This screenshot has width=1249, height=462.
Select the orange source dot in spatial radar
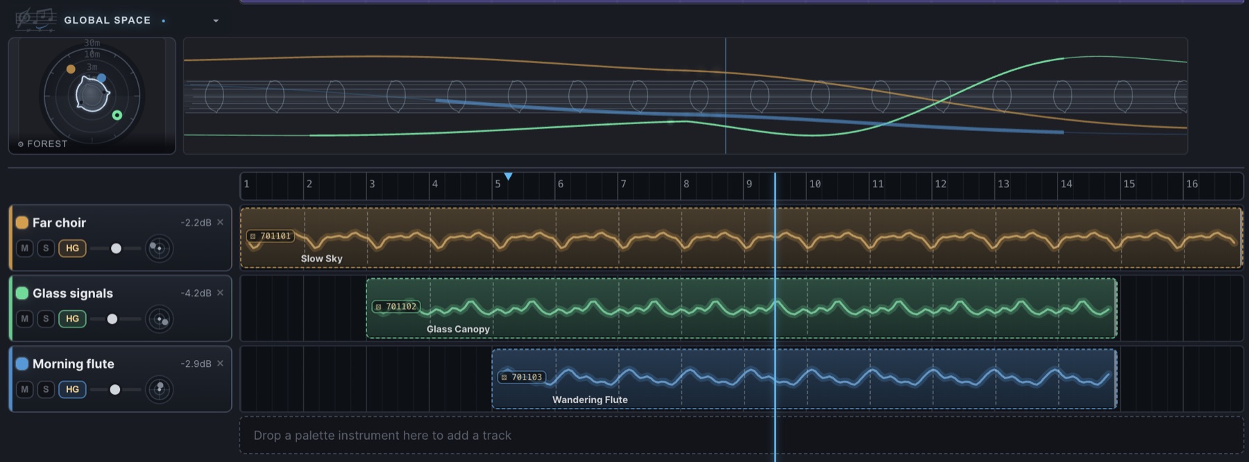coord(71,69)
